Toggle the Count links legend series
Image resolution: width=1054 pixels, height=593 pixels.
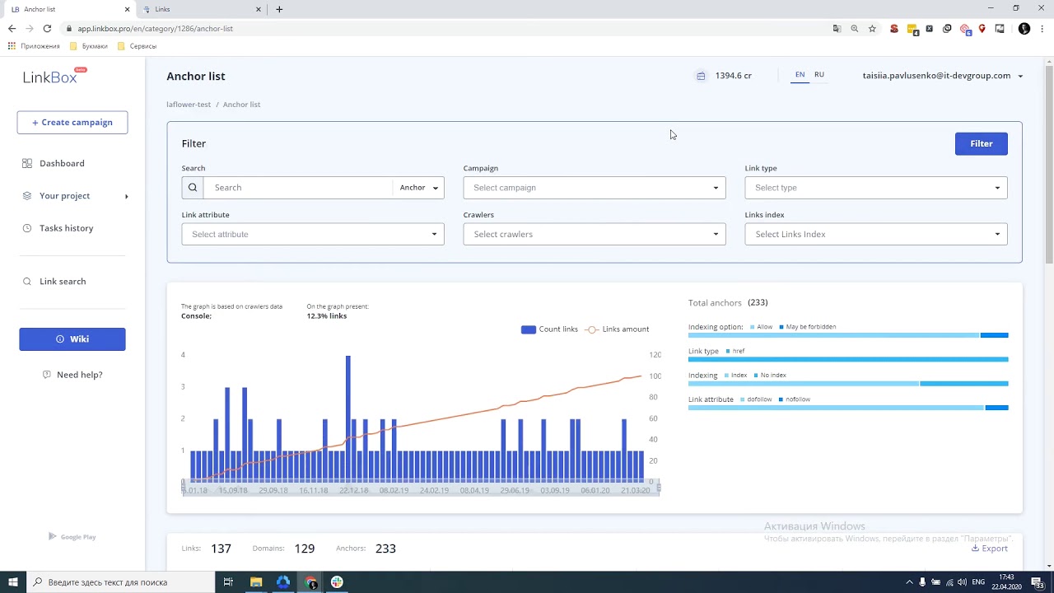pos(549,329)
